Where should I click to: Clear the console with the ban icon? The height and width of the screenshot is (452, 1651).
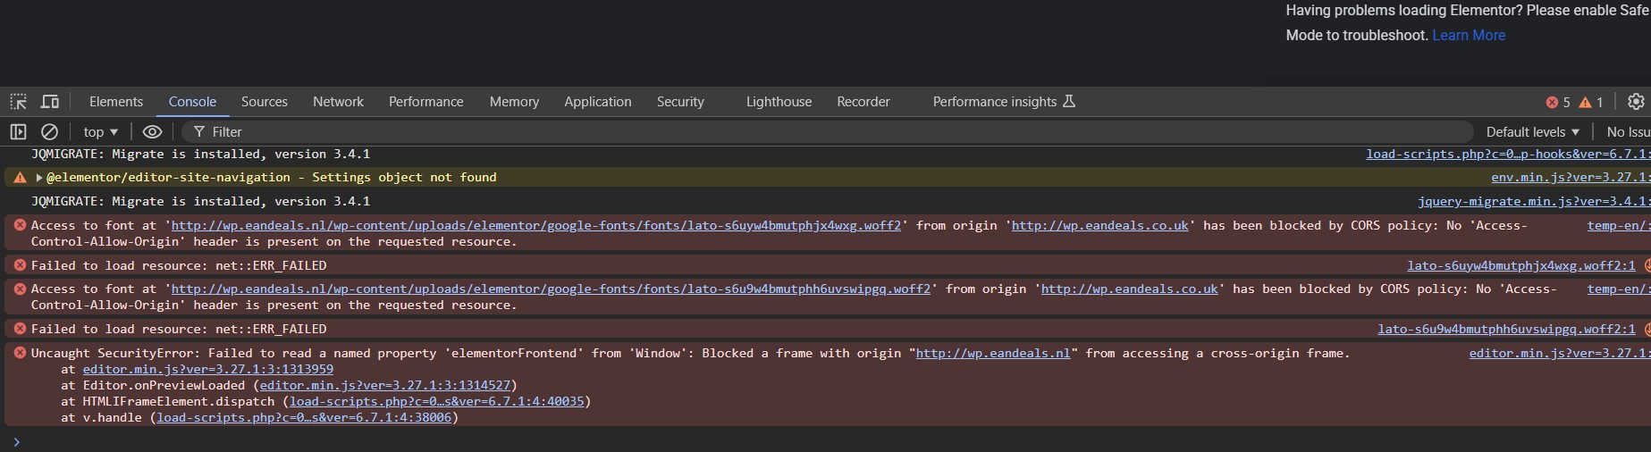pyautogui.click(x=50, y=131)
